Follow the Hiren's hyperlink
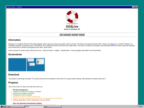144x108 pixels. pyautogui.click(x=113, y=44)
